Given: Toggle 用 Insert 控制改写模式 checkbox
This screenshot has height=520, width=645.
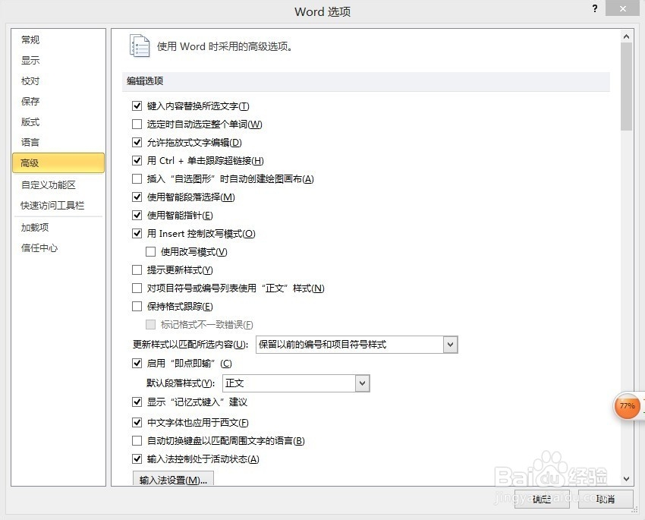Looking at the screenshot, I should tap(137, 234).
